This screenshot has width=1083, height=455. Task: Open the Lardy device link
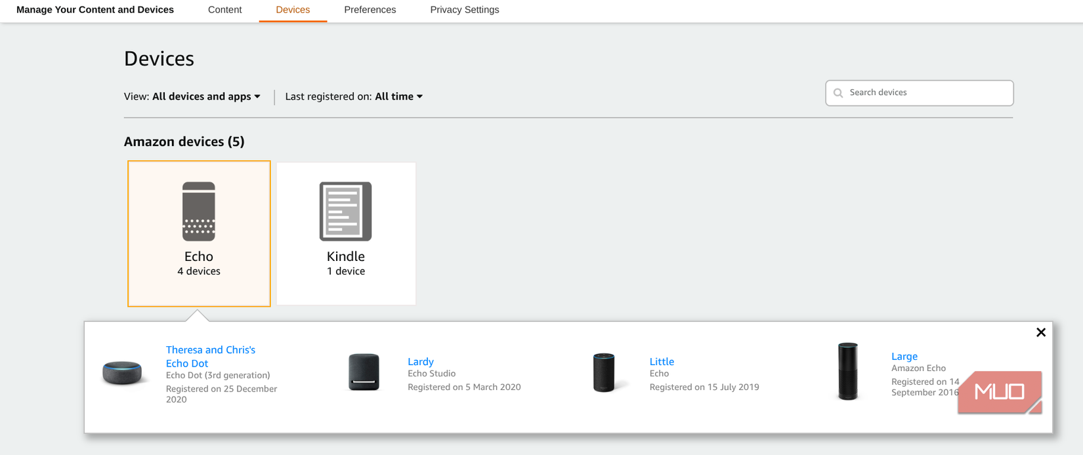tap(421, 361)
